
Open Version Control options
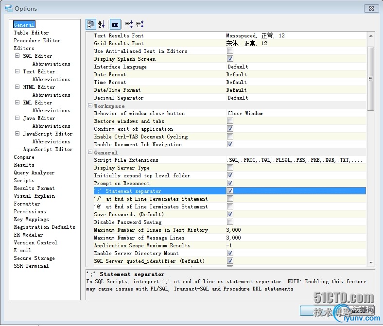[35, 243]
